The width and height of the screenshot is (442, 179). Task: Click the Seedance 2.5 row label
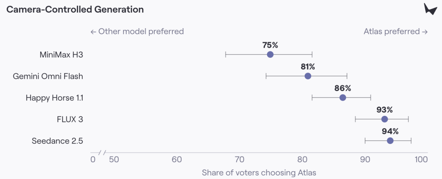click(x=57, y=141)
